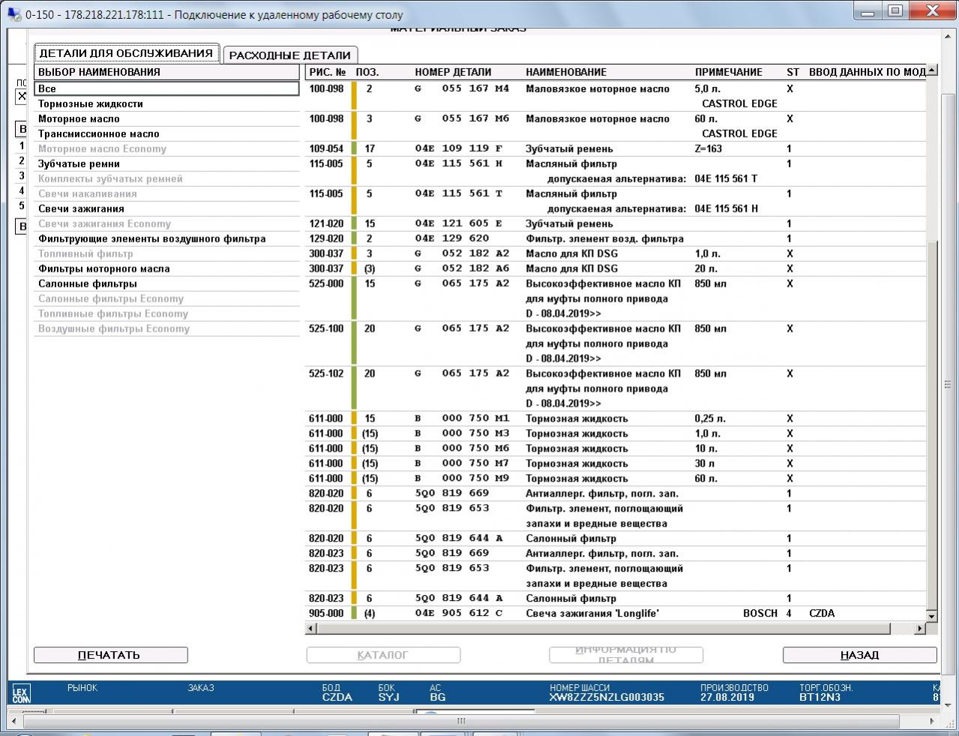Select part 04E 121 605 E Зубчатый ремень
The height and width of the screenshot is (736, 959).
[616, 224]
